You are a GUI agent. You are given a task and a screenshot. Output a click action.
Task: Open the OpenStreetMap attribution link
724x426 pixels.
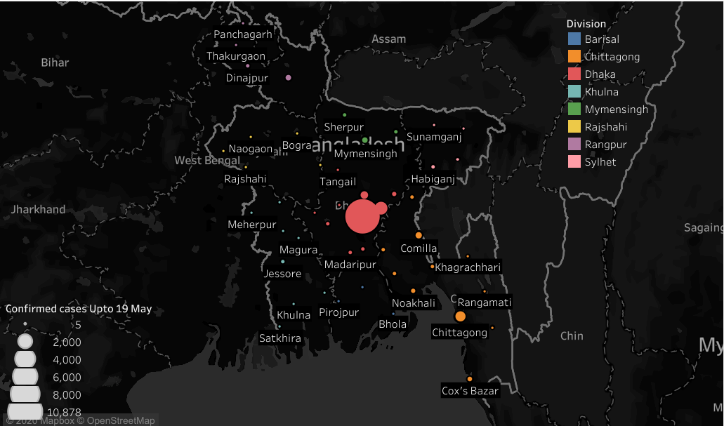pos(121,420)
